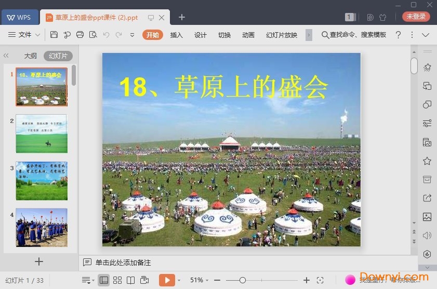Open Print Preview icon
The width and height of the screenshot is (437, 289).
93,35
